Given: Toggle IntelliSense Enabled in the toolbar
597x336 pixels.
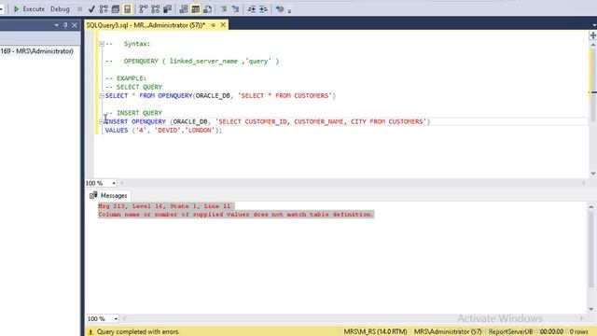Looking at the screenshot, I should (x=127, y=8).
